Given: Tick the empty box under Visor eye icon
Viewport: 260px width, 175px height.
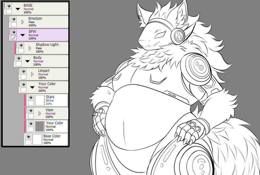Looking at the screenshot, I should tap(31, 116).
